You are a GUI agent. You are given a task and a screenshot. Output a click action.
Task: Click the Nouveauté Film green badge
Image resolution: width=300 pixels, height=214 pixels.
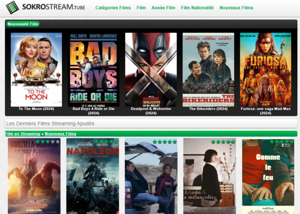point(23,24)
